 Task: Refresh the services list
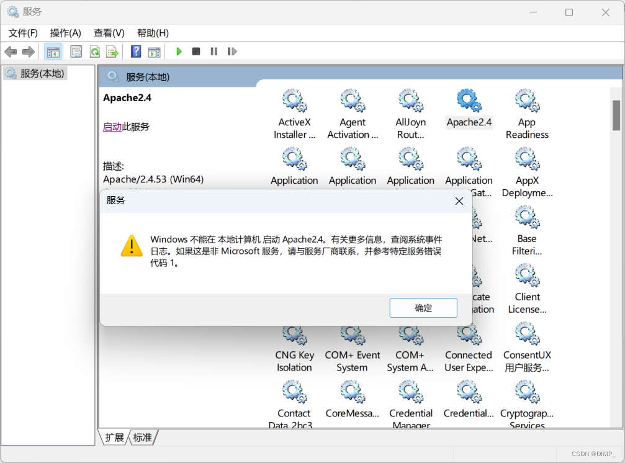[94, 52]
